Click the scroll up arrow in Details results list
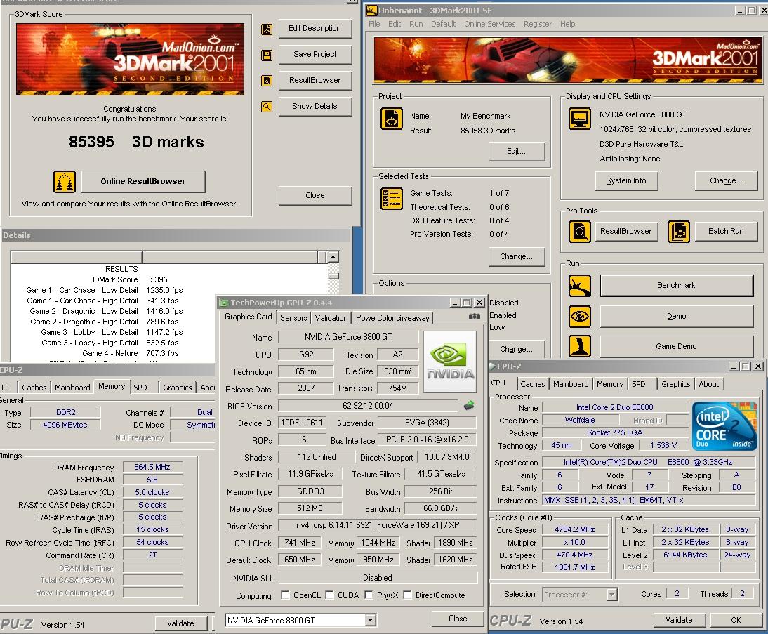Viewport: 768px width, 634px height. [333, 257]
